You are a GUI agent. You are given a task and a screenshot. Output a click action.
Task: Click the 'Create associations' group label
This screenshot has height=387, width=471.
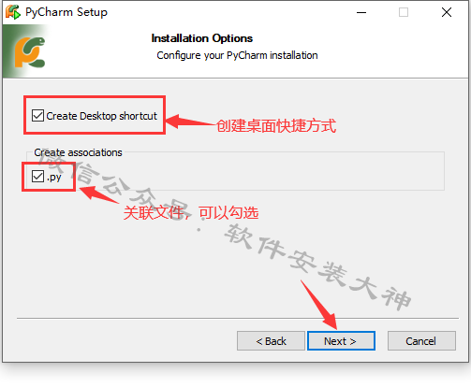coord(78,152)
